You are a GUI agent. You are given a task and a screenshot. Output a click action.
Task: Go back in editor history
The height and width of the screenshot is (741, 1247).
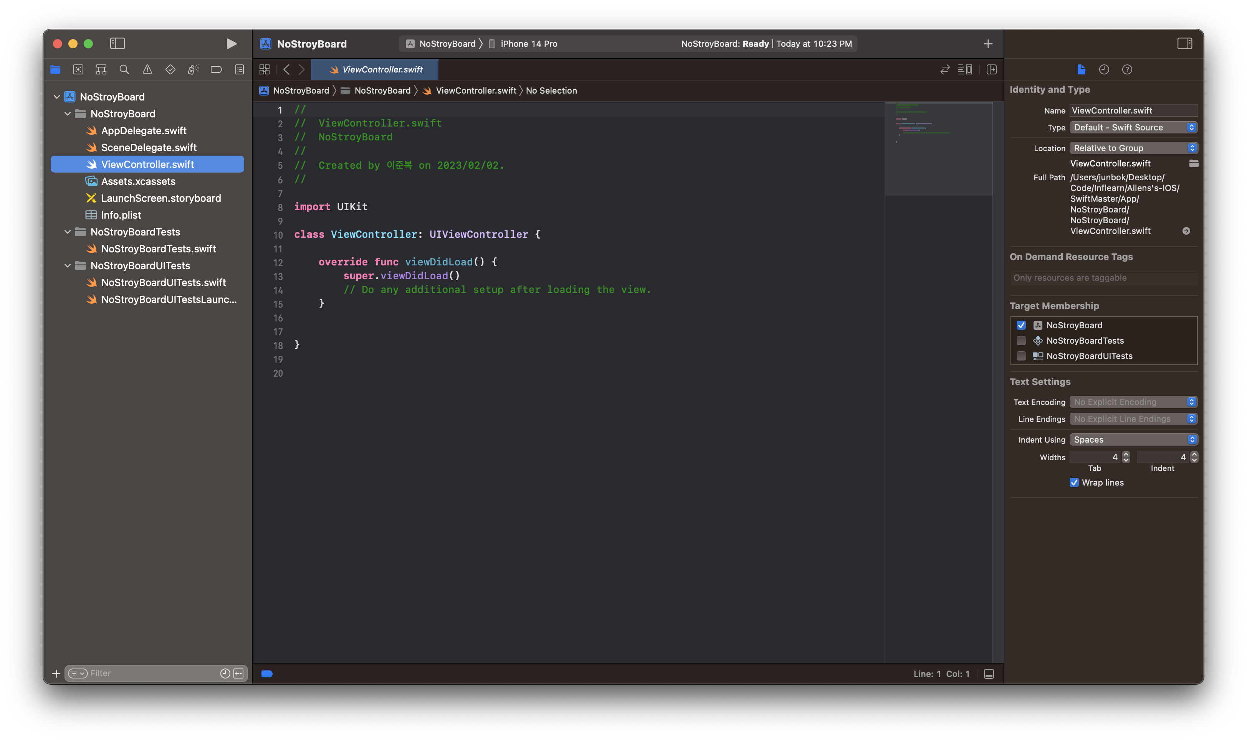pyautogui.click(x=286, y=69)
